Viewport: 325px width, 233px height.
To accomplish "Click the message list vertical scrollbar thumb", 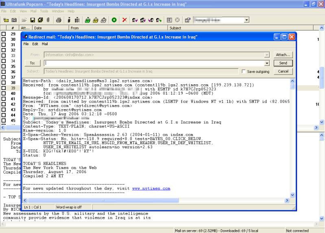I will 321,77.
